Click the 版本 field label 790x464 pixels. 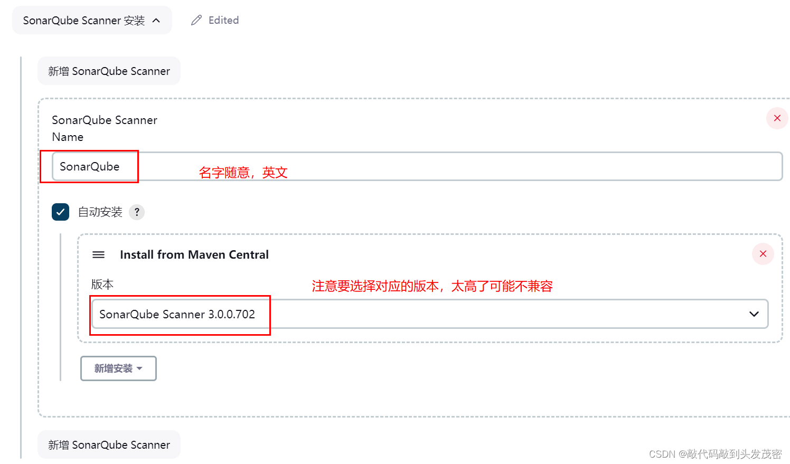102,285
